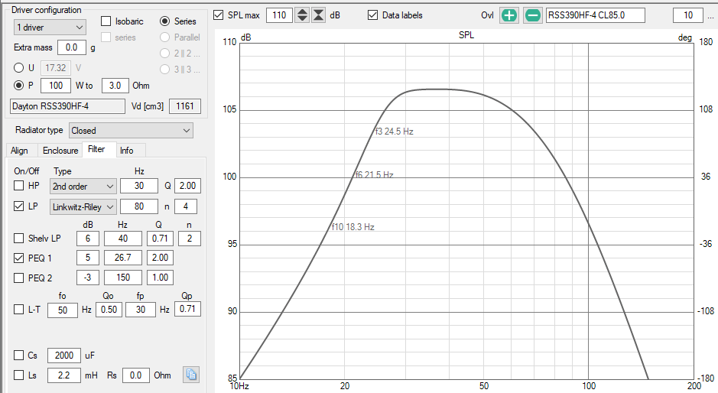Click the HP Q 2.00 field
Viewport: 718px width, 393px height.
point(187,186)
